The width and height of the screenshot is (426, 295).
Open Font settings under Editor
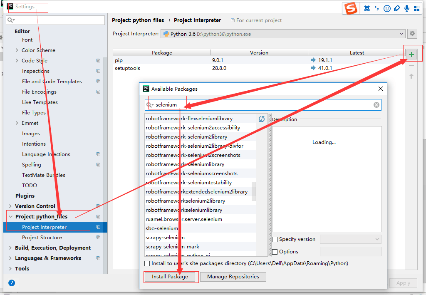coord(27,40)
